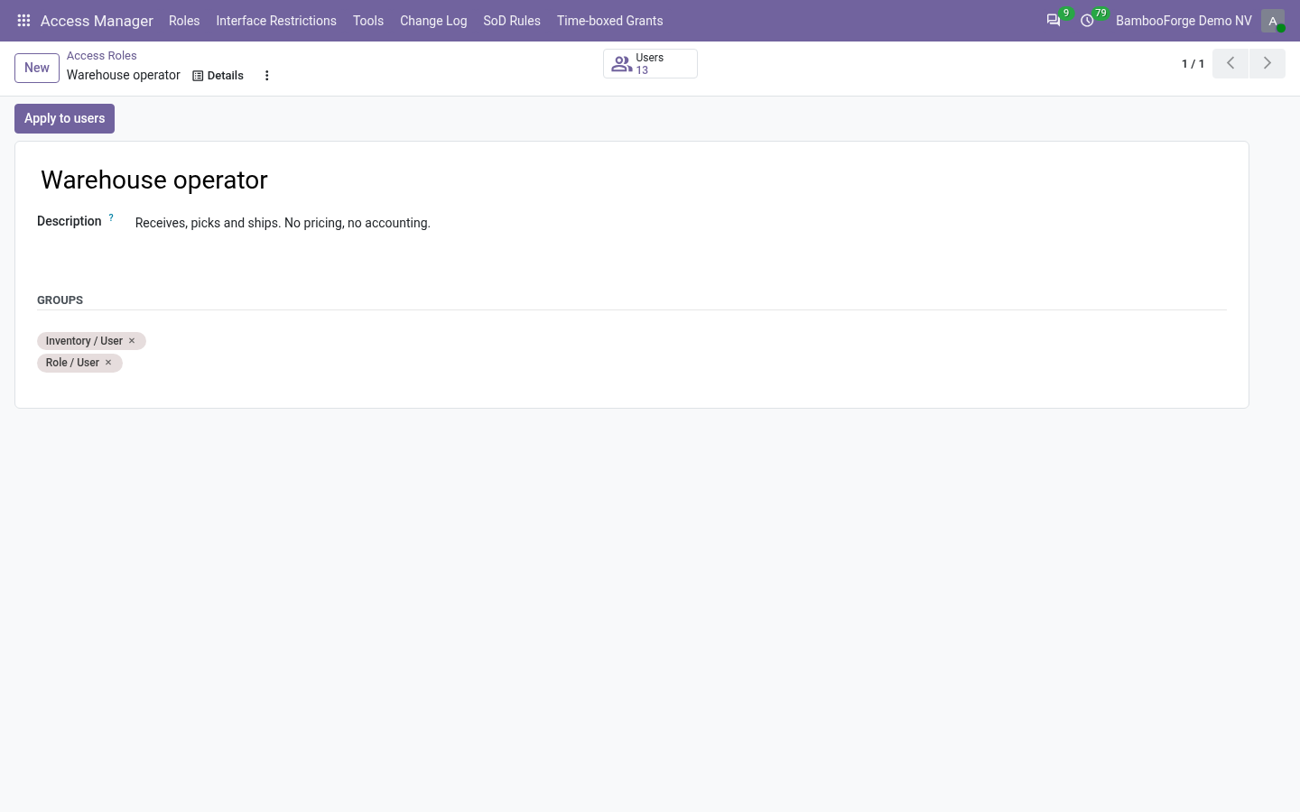Open the actions kebab menu
Viewport: 1300px width, 812px height.
[x=266, y=76]
